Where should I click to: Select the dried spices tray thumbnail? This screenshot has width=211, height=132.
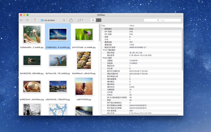point(84,60)
